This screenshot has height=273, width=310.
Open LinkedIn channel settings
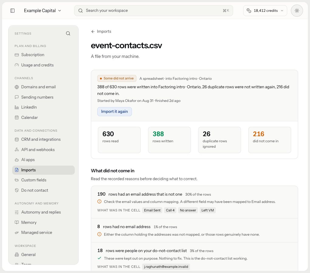click(43, 107)
